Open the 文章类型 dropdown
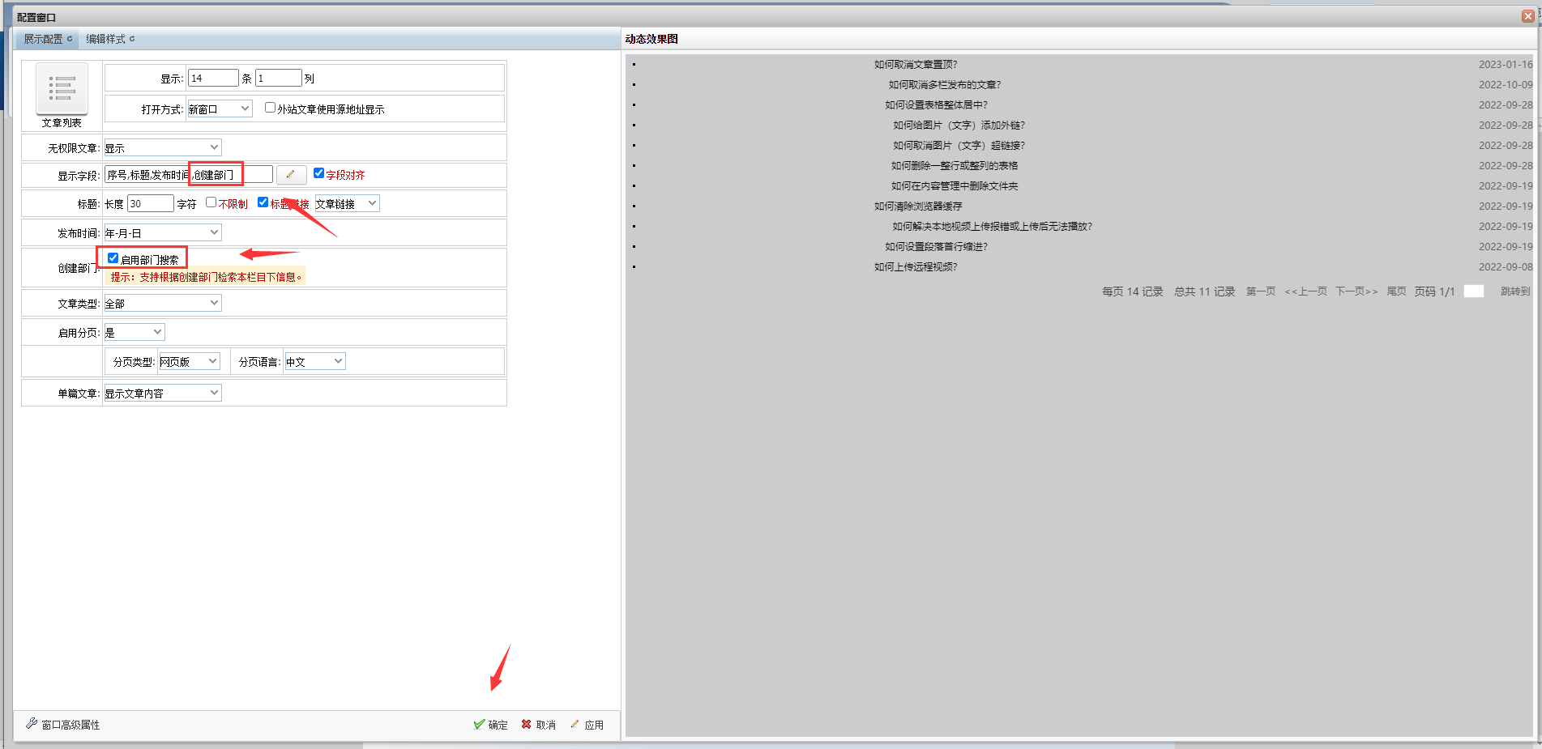This screenshot has height=749, width=1542. point(162,304)
